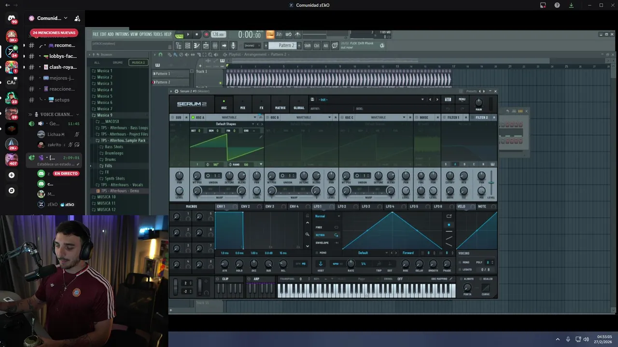Click the Serum MENU button
The image size is (618, 347).
point(462,99)
